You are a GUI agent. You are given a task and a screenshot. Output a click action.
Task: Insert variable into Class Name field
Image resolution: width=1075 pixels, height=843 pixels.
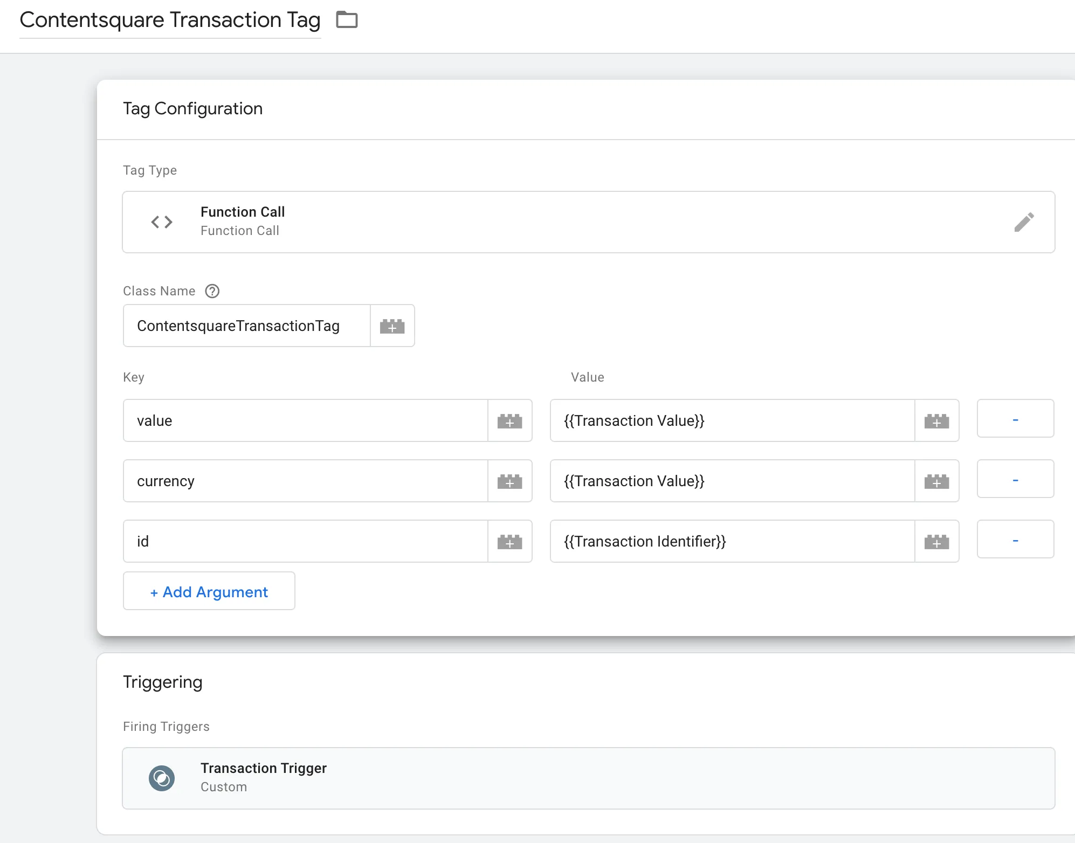(392, 326)
